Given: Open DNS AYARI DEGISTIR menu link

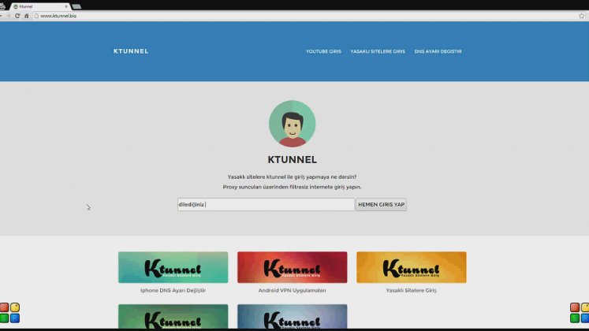Looking at the screenshot, I should click(438, 51).
